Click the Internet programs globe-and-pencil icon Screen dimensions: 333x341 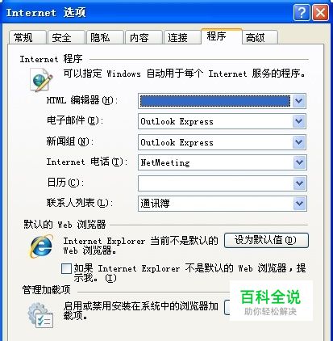[x=42, y=80]
